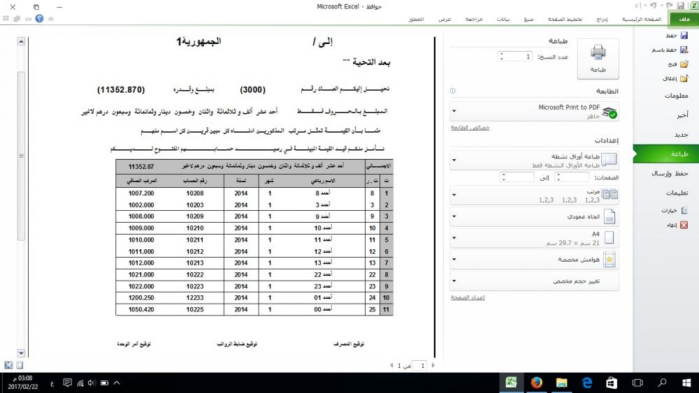Viewport: 699px width, 393px height.
Task: Click the printer info icon beside الطابعة
Action: click(x=452, y=91)
